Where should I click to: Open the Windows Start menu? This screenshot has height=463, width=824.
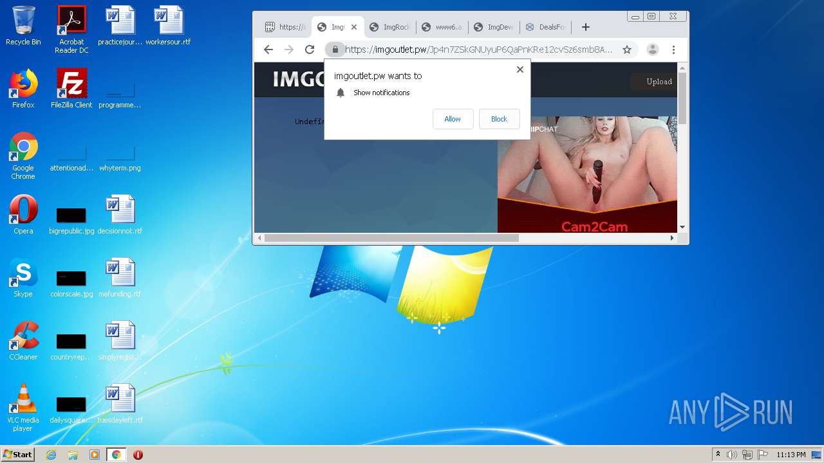[17, 455]
